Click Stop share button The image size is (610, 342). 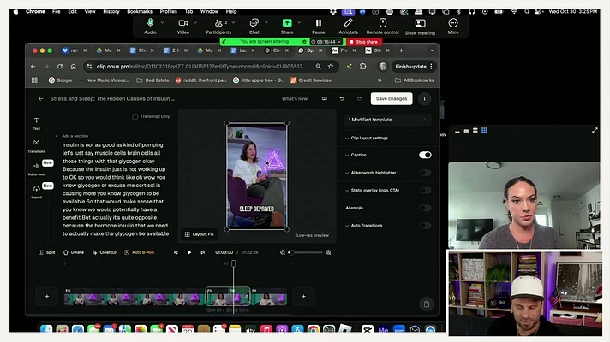(x=364, y=42)
